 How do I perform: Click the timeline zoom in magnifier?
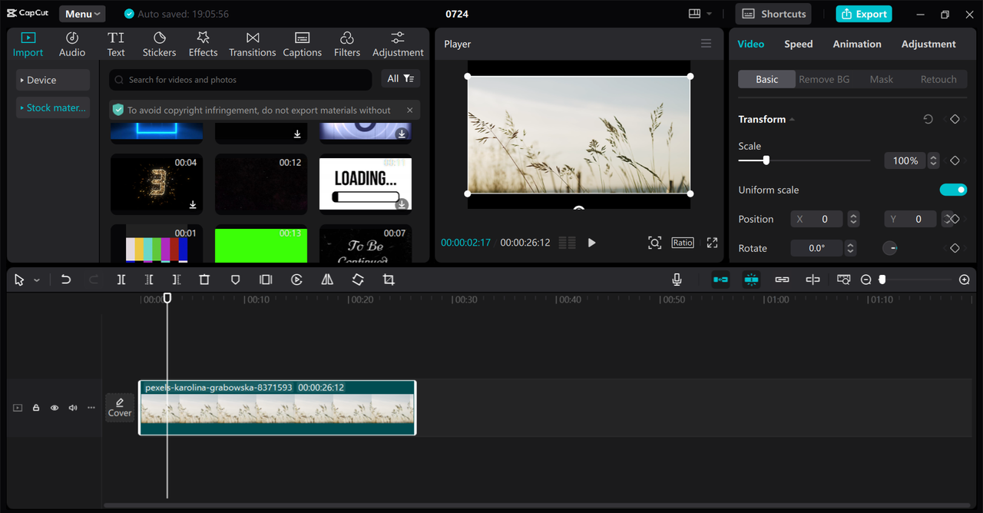click(965, 280)
